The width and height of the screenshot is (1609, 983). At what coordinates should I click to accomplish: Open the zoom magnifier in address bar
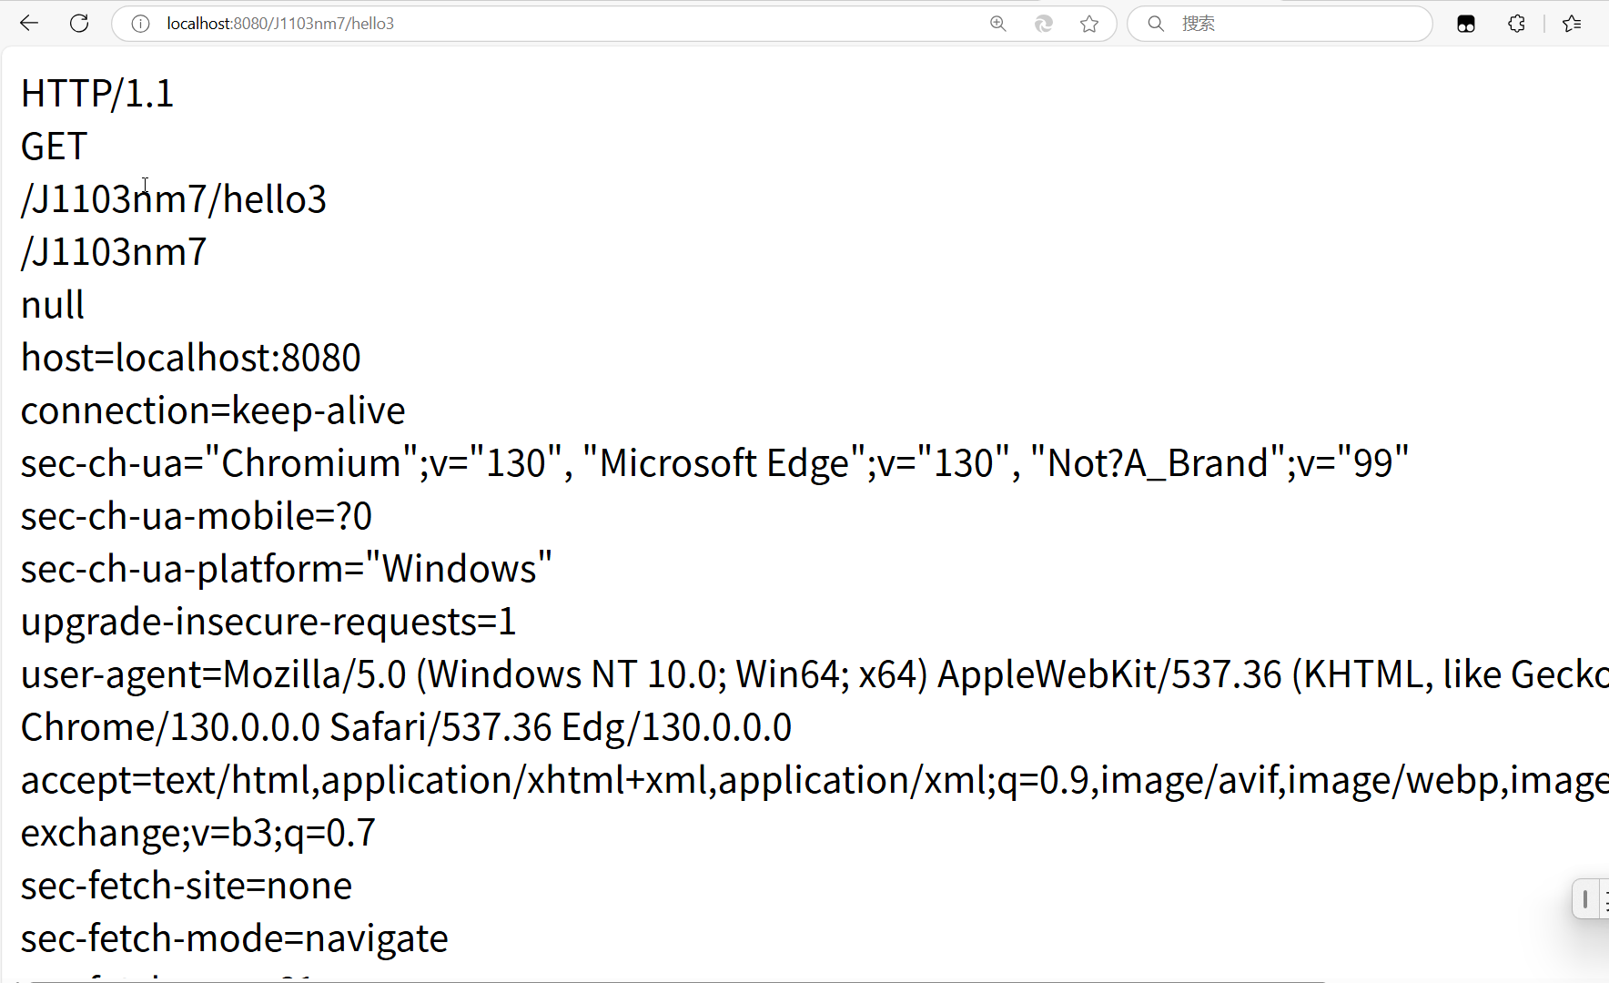tap(998, 24)
